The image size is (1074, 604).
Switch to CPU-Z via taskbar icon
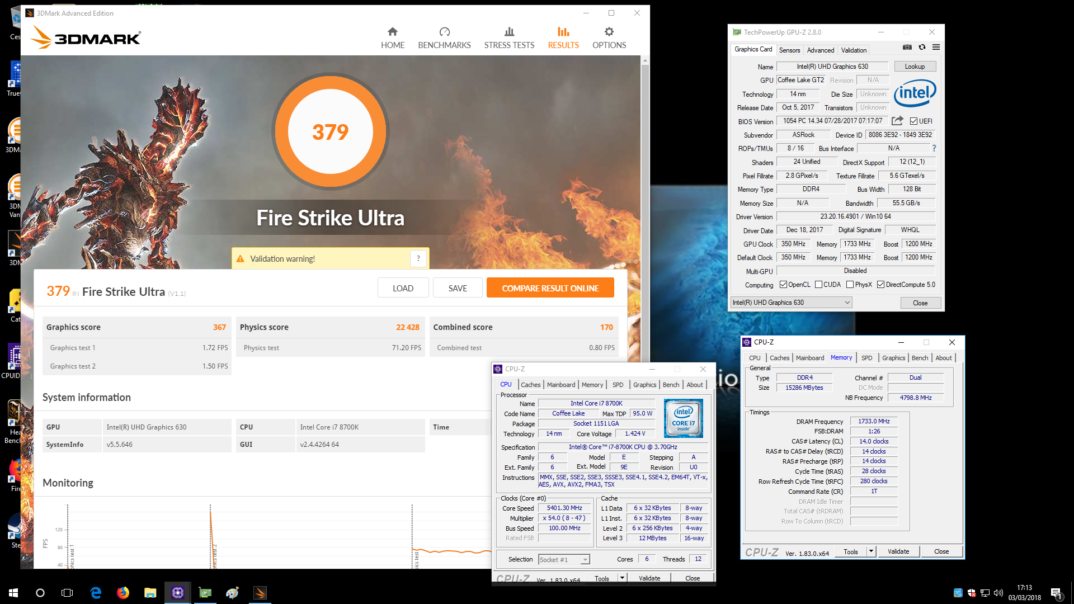(178, 593)
